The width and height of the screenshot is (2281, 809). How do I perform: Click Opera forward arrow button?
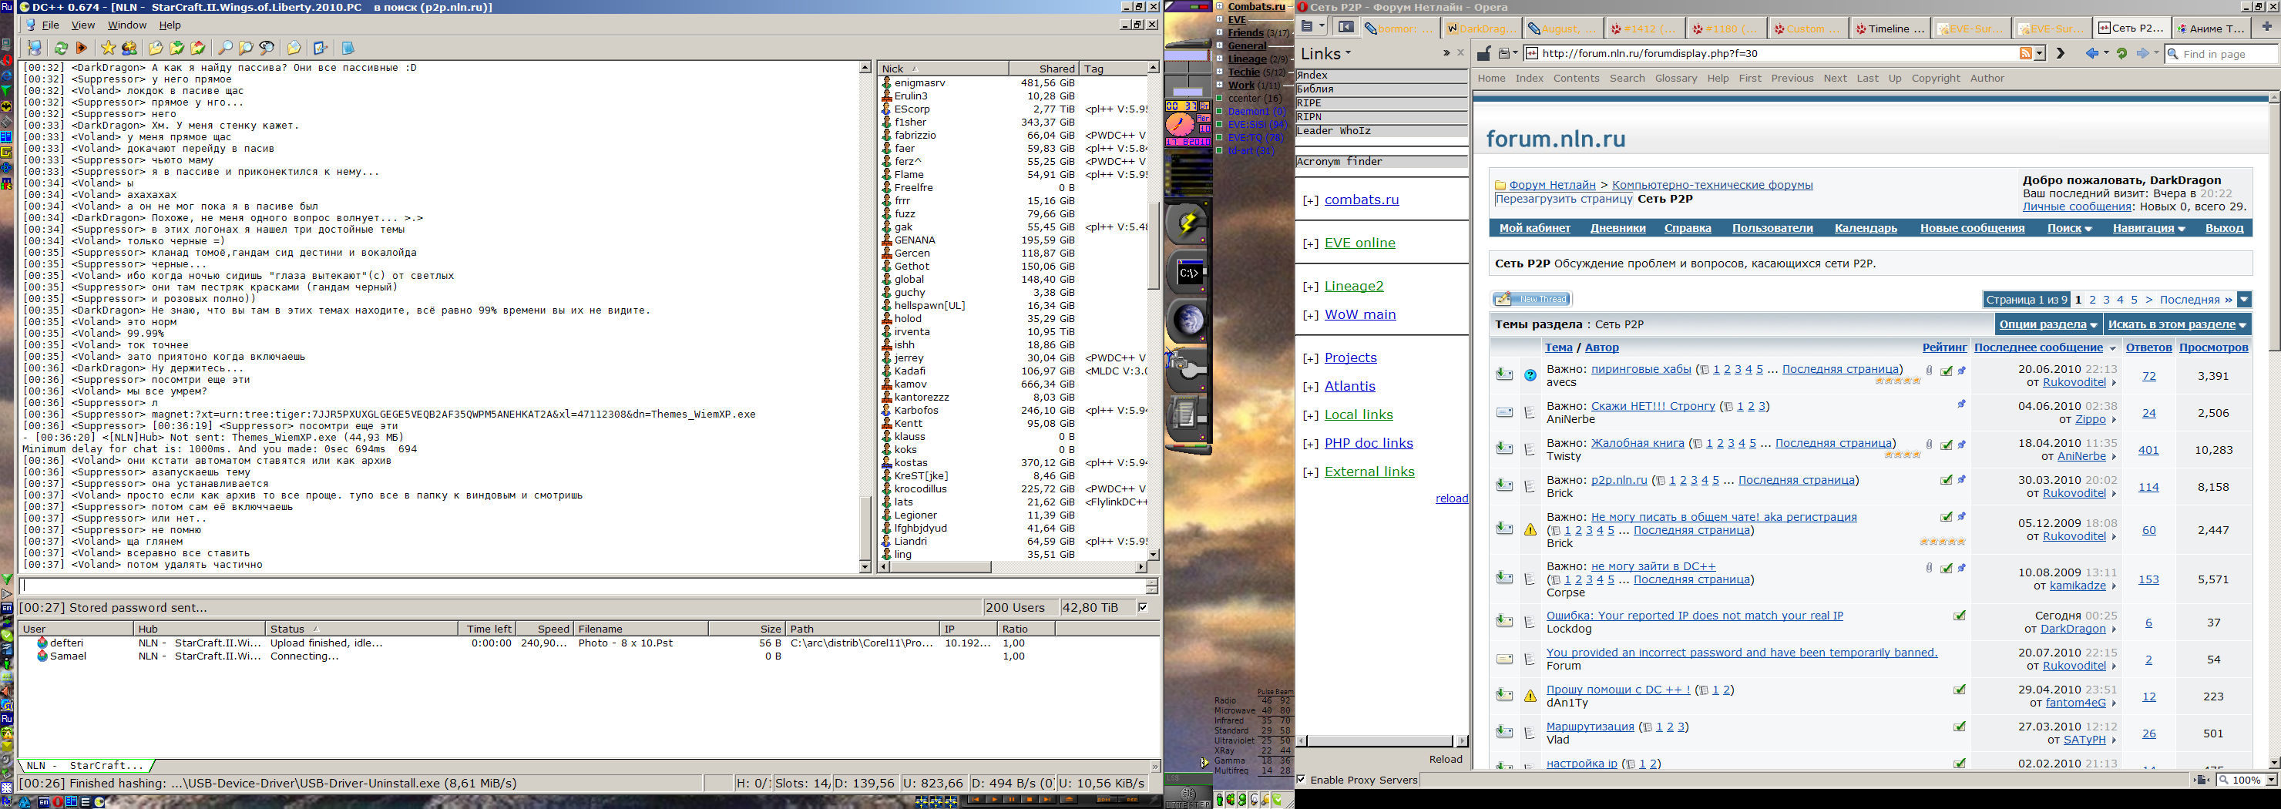click(2143, 54)
